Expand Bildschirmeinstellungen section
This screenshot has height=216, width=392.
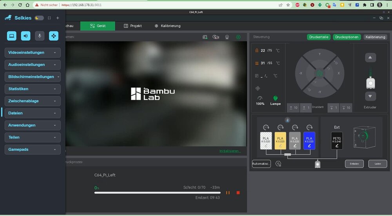tap(33, 77)
